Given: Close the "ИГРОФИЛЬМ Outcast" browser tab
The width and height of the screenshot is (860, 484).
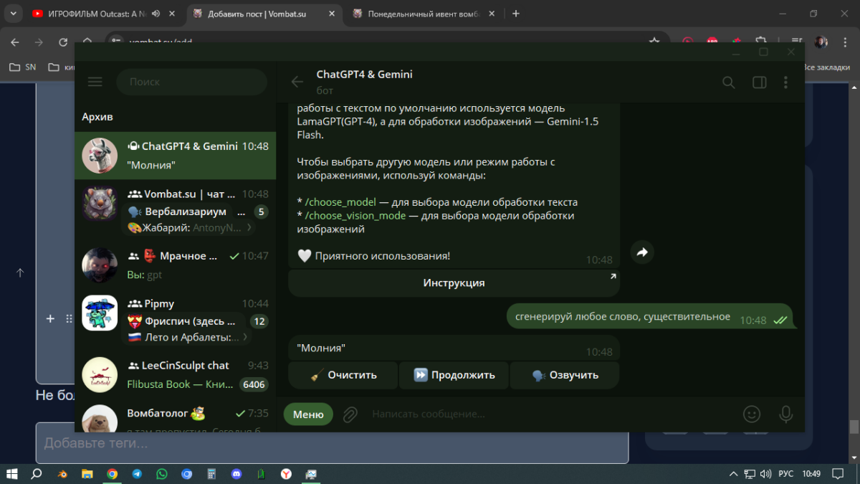Looking at the screenshot, I should pyautogui.click(x=171, y=14).
